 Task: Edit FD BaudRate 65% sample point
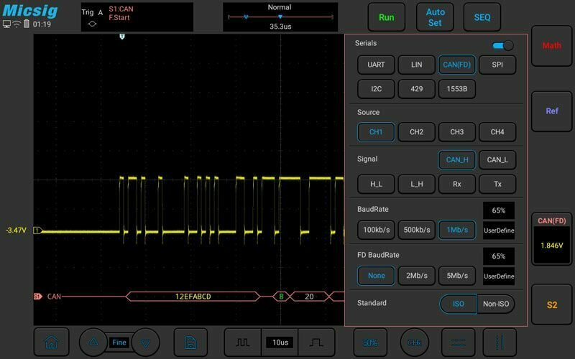pyautogui.click(x=499, y=256)
